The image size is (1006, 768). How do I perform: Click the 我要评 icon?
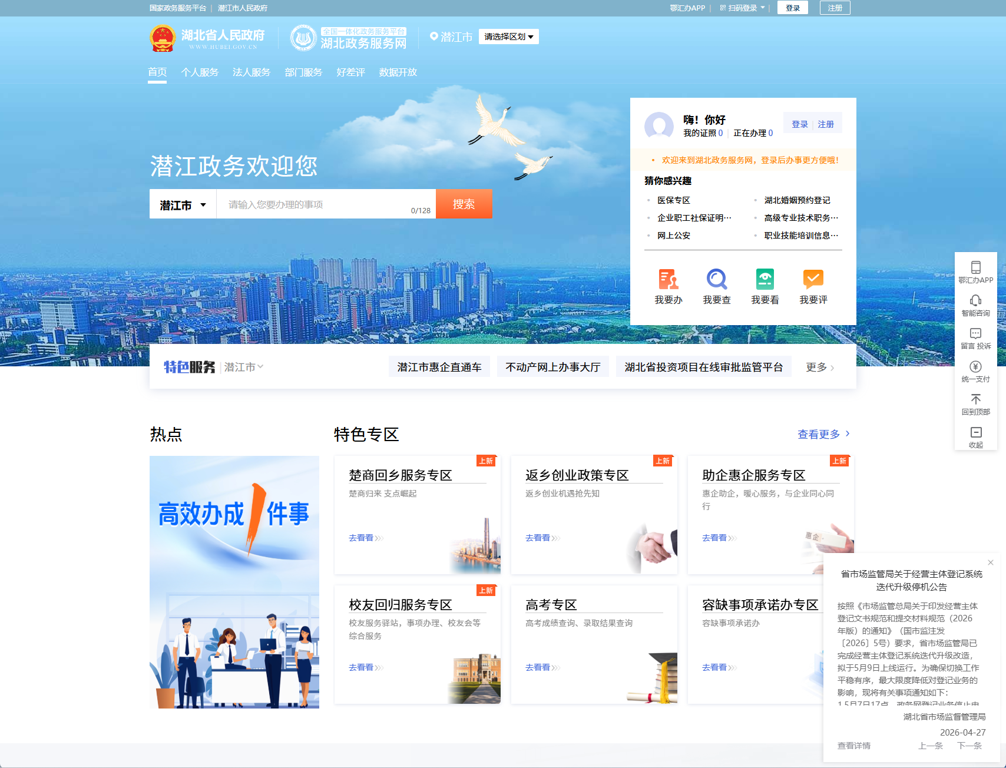pyautogui.click(x=813, y=279)
